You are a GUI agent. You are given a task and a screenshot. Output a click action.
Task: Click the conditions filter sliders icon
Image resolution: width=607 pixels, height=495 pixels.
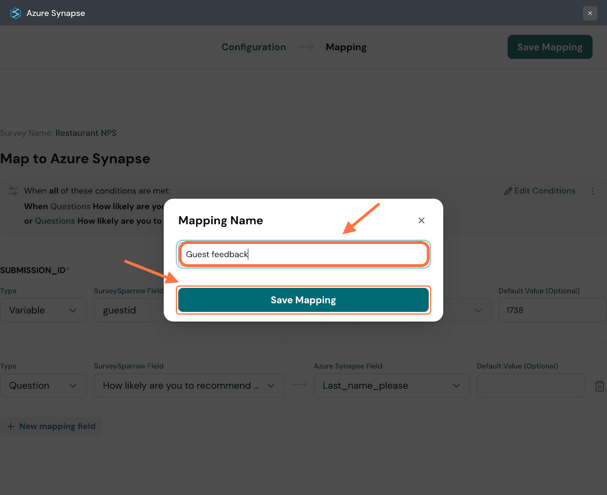[13, 191]
